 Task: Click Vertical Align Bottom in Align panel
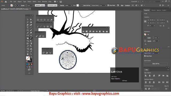(167, 75)
